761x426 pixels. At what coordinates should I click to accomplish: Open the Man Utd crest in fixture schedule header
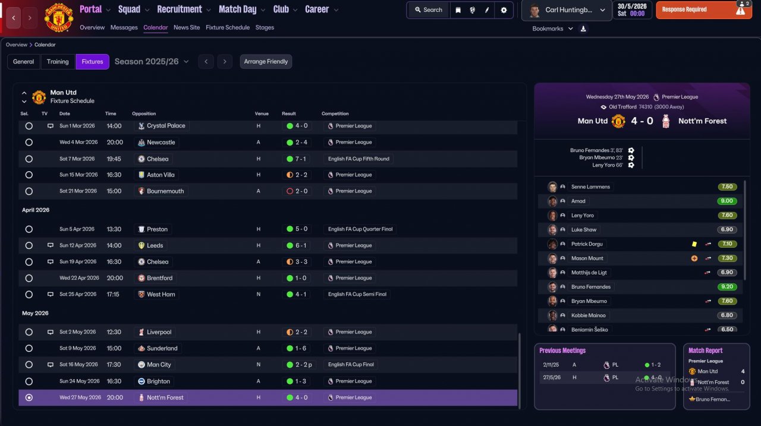[x=39, y=97]
